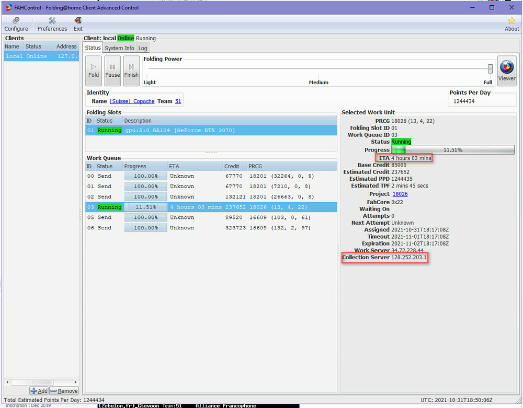Select work queue row 01
The image size is (523, 408).
[x=211, y=186]
